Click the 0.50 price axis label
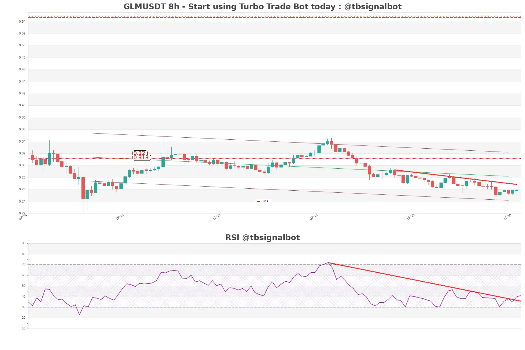Screen dimensions: 525x350 click(22, 45)
